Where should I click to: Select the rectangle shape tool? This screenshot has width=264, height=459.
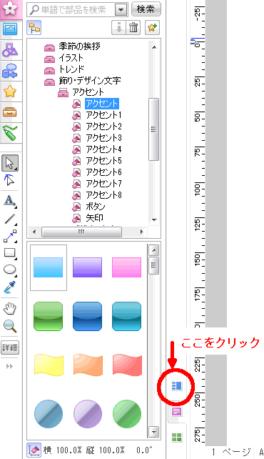click(10, 253)
